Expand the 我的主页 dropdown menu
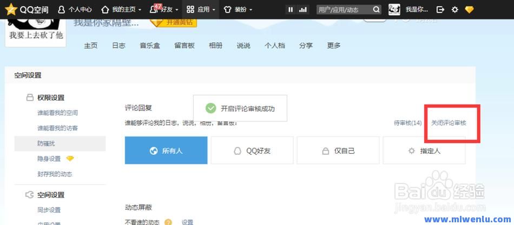Screen dimensions: 514x225 tap(122, 10)
